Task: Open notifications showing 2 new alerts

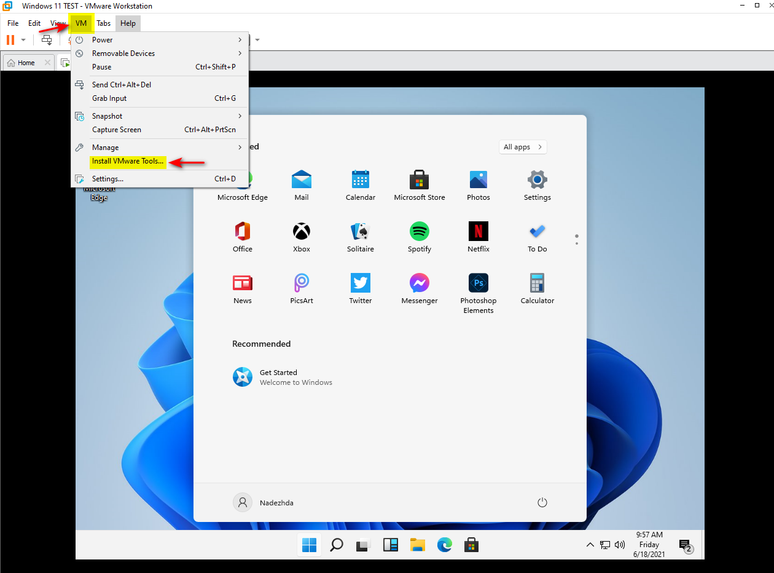Action: click(x=686, y=545)
